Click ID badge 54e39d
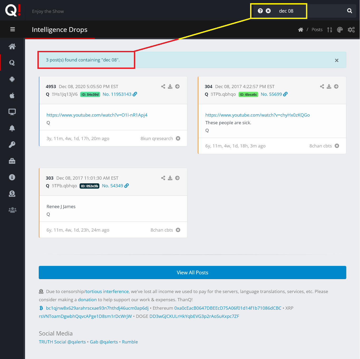 pos(90,94)
